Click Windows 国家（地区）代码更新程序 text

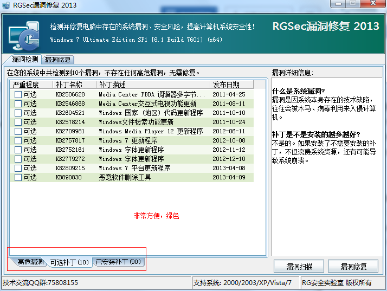coord(151,113)
